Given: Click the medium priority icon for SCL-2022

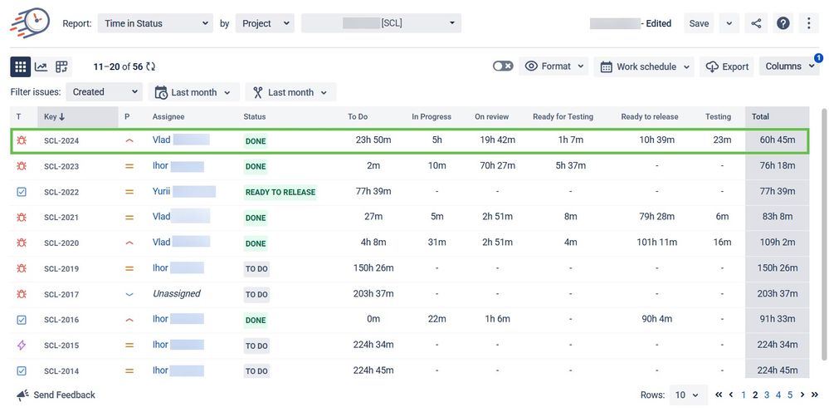Looking at the screenshot, I should tap(129, 192).
